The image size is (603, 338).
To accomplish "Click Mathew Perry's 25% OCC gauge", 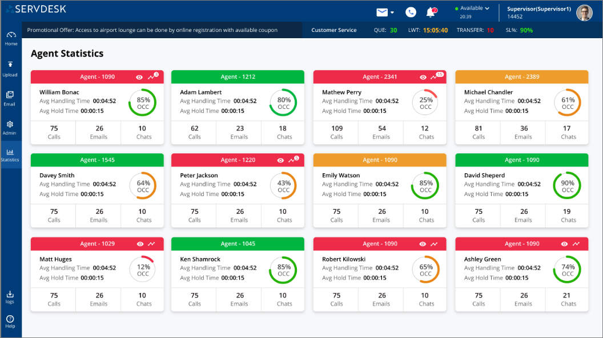I will pos(425,103).
